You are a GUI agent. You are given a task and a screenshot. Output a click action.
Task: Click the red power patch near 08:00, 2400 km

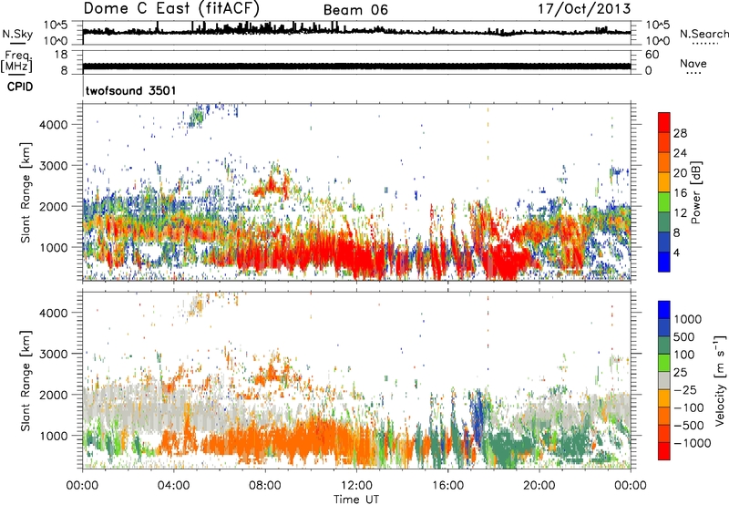point(271,186)
